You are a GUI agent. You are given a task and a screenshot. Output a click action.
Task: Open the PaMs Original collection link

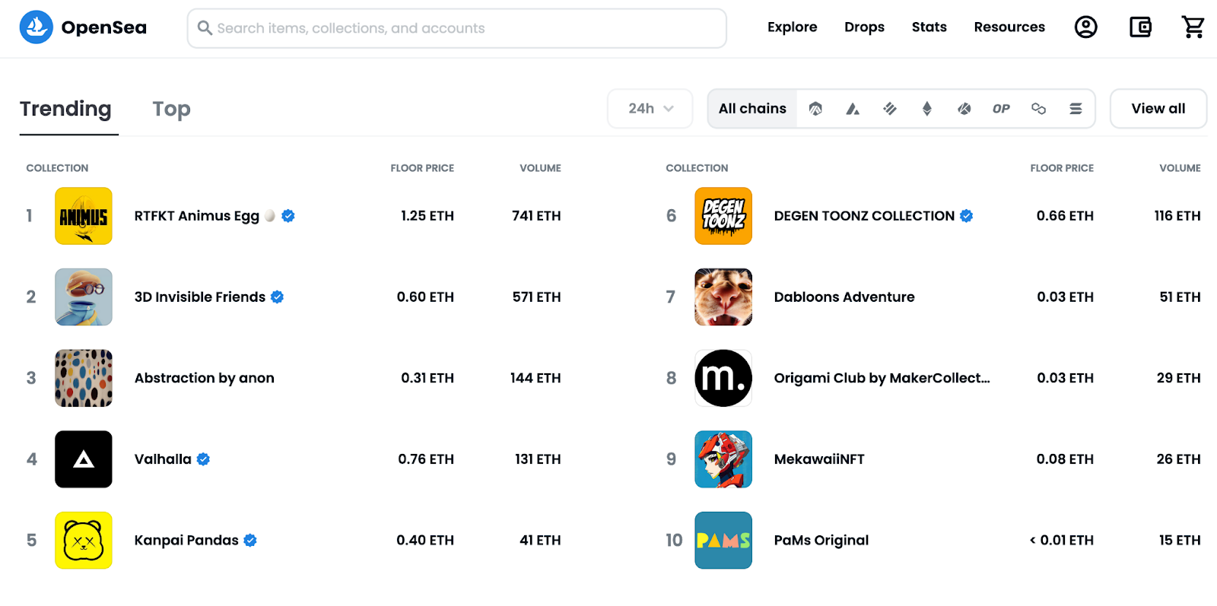[821, 541]
